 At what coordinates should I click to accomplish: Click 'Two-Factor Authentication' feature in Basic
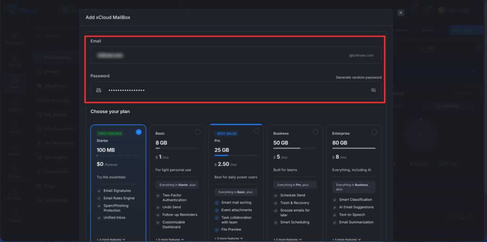pos(174,198)
